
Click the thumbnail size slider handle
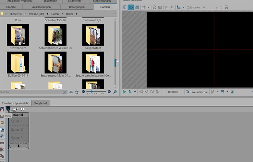pyautogui.click(x=91, y=92)
